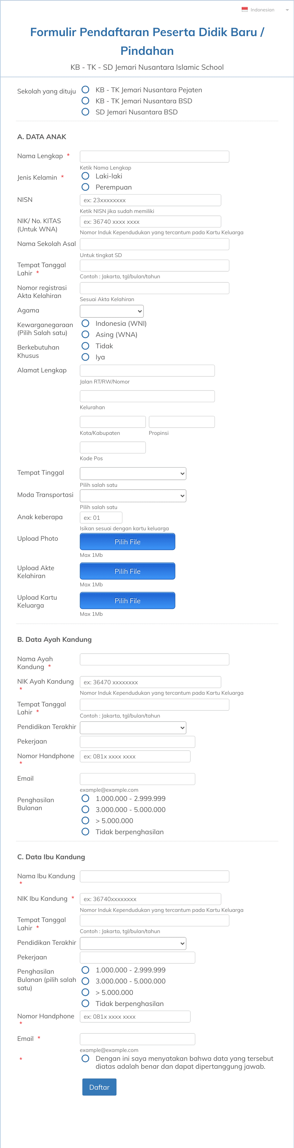Open the Indonesian language dropdown arrow
Image resolution: width=294 pixels, height=1148 pixels.
pos(287,10)
